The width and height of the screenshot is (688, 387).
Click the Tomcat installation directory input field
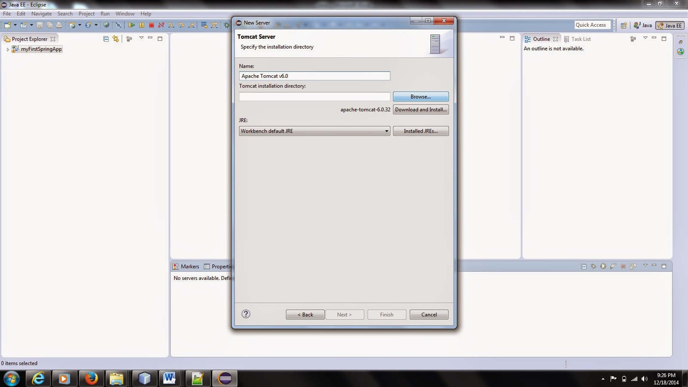coord(314,96)
